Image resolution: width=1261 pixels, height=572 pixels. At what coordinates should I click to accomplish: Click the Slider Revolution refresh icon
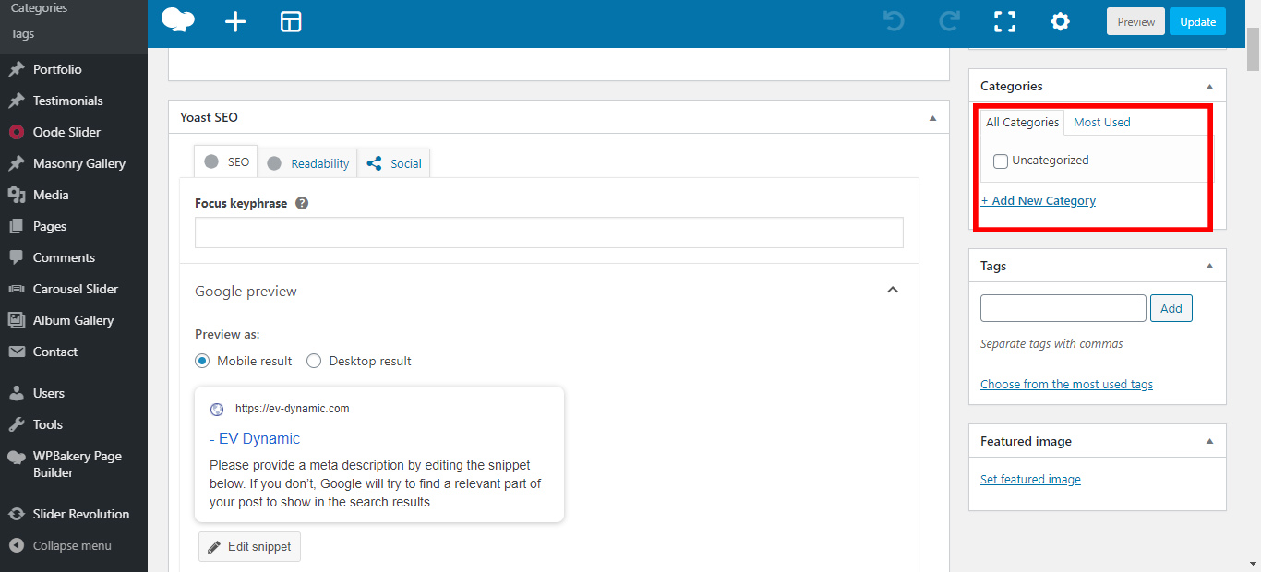point(17,514)
